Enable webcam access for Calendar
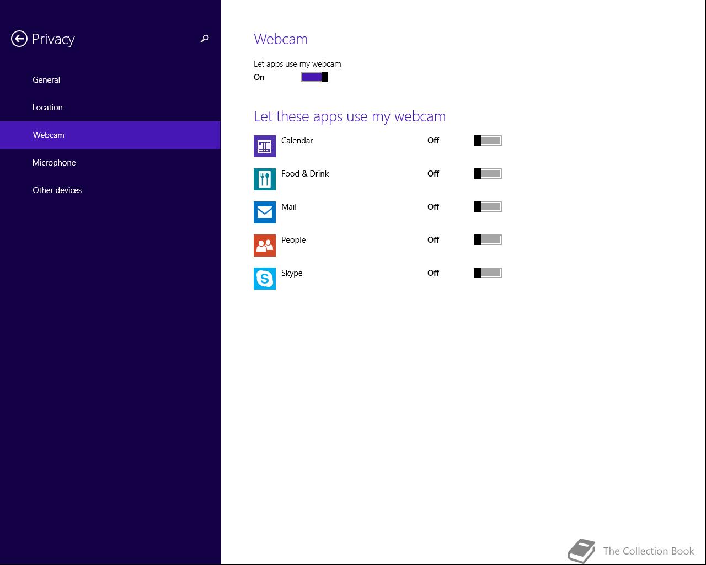Screen dimensions: 706x565 [488, 141]
